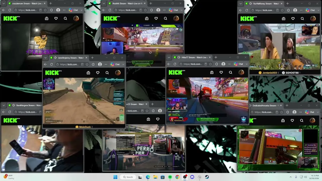Open browse clips icon in crazziemom window
The width and height of the screenshot is (322, 181).
click(x=47, y=18)
